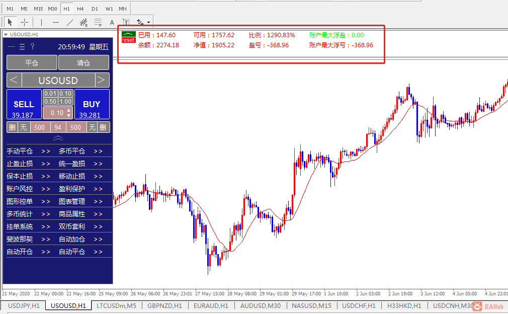508x314 pixels.
Task: Increase lot size with up arrow
Action: [69, 111]
